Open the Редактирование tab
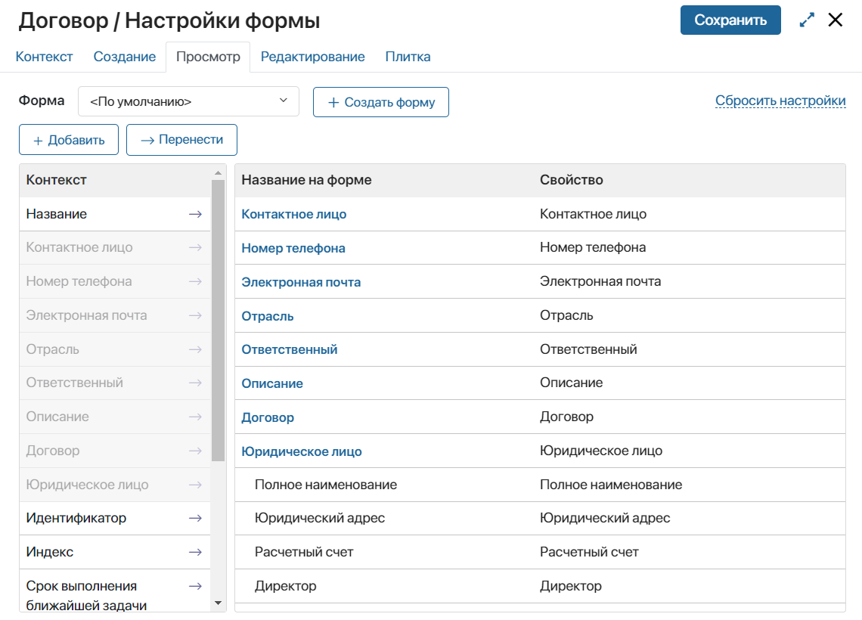Screen dimensions: 862x620 312,57
